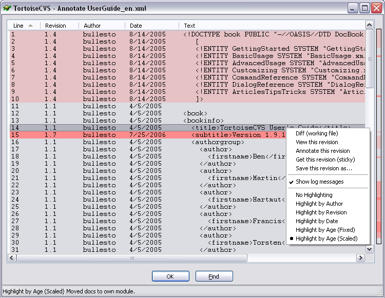Select Highlight by Age (Scaled) option
This screenshot has height=298, width=385.
point(328,239)
